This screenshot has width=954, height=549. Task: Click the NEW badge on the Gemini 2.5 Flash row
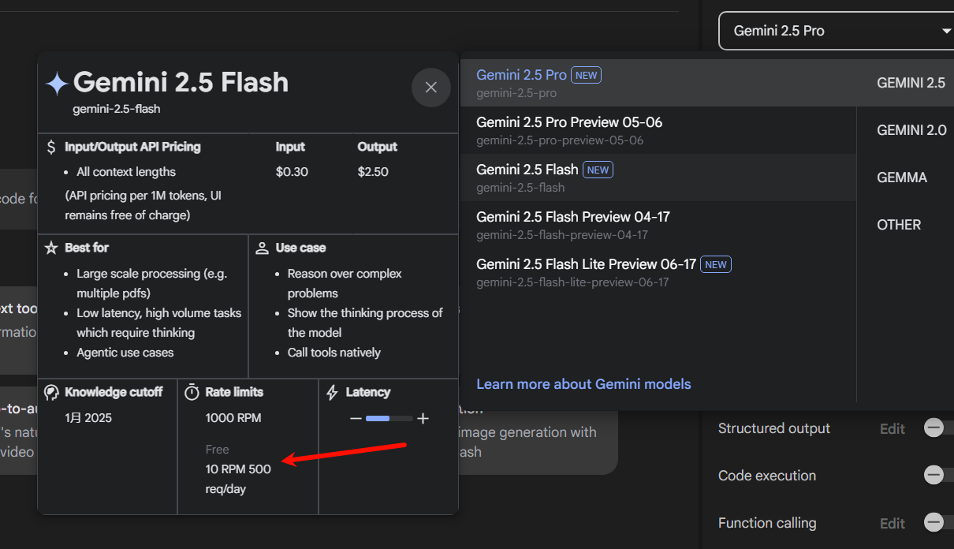pyautogui.click(x=598, y=170)
